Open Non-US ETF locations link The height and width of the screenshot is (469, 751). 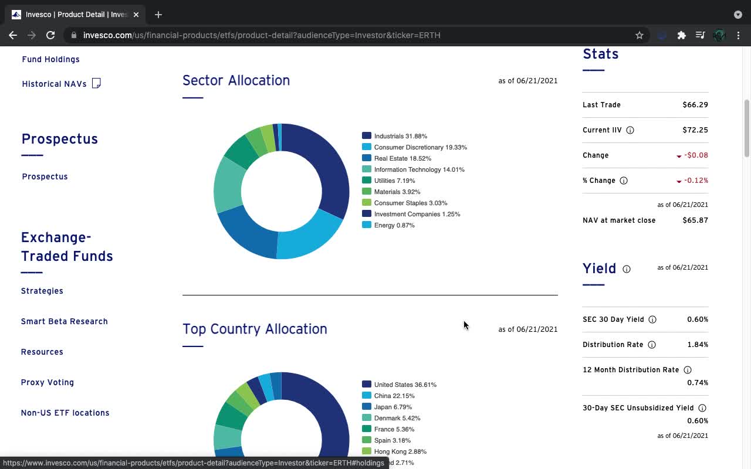click(65, 413)
